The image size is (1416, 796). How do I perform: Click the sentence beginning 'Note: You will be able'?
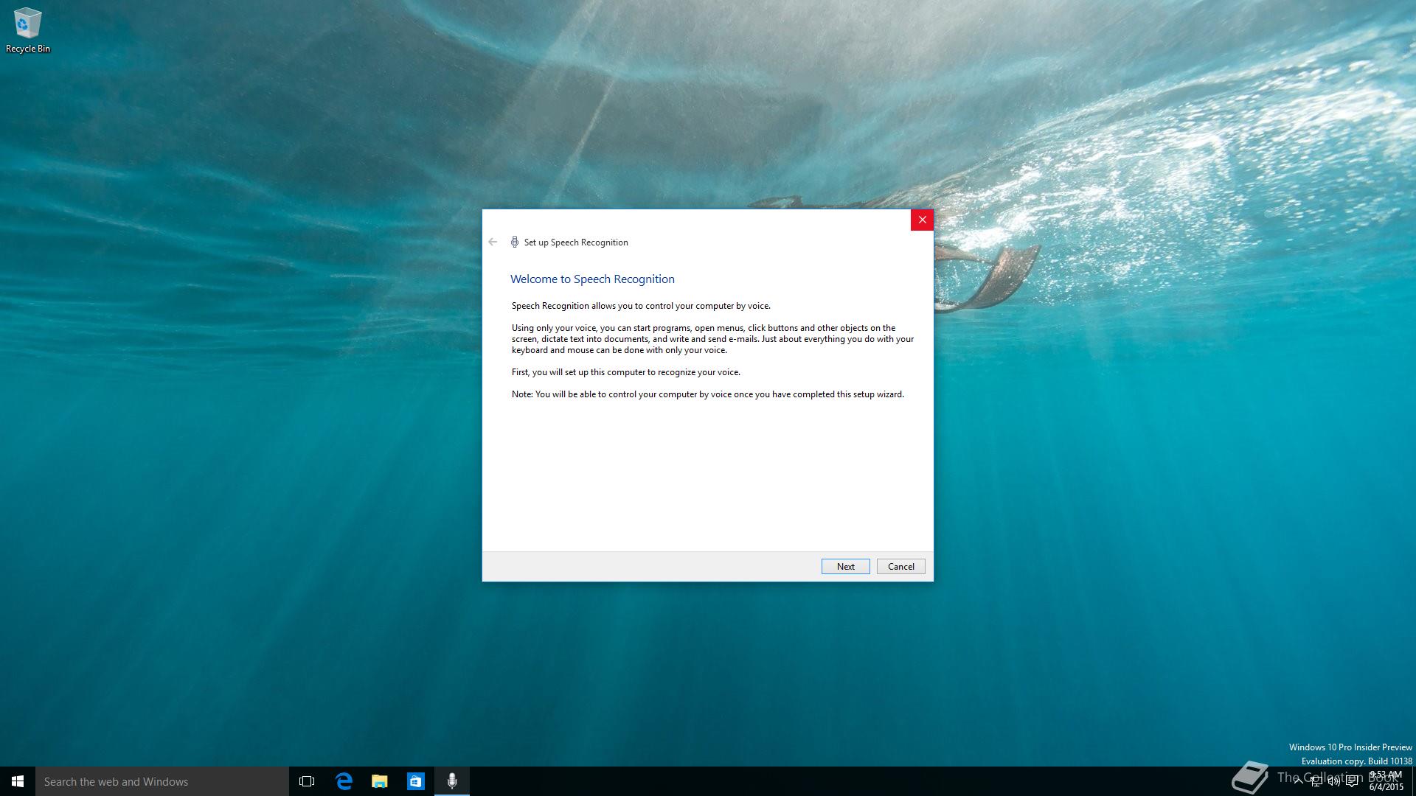pyautogui.click(x=708, y=394)
